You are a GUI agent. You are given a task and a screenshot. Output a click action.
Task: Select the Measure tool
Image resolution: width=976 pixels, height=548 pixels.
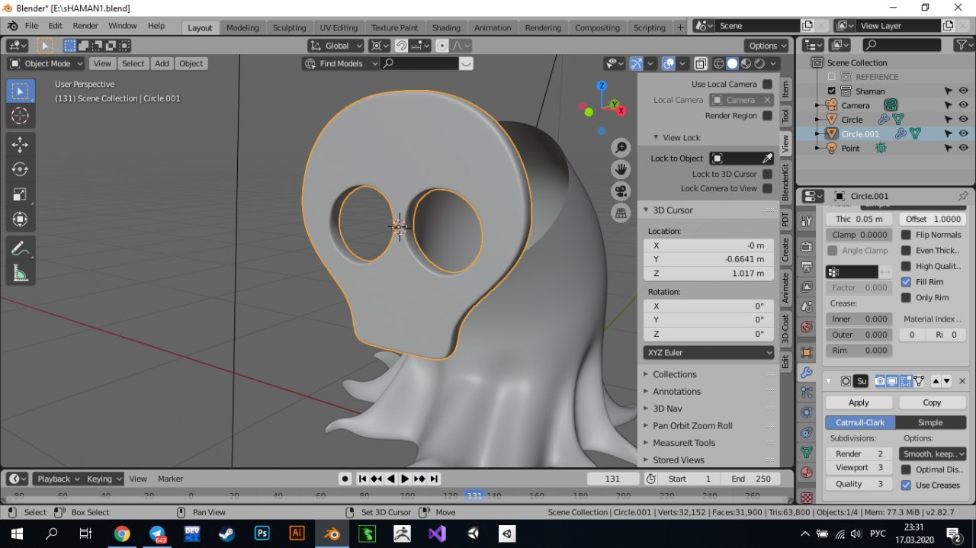20,273
